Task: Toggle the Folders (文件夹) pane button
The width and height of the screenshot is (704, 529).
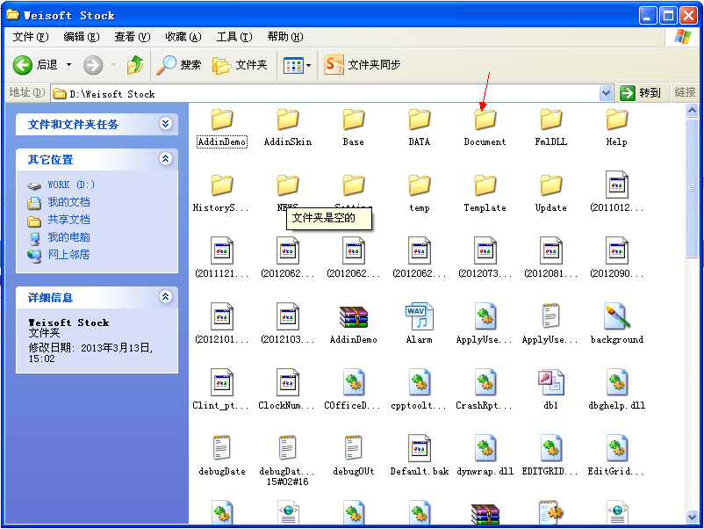Action: (240, 65)
